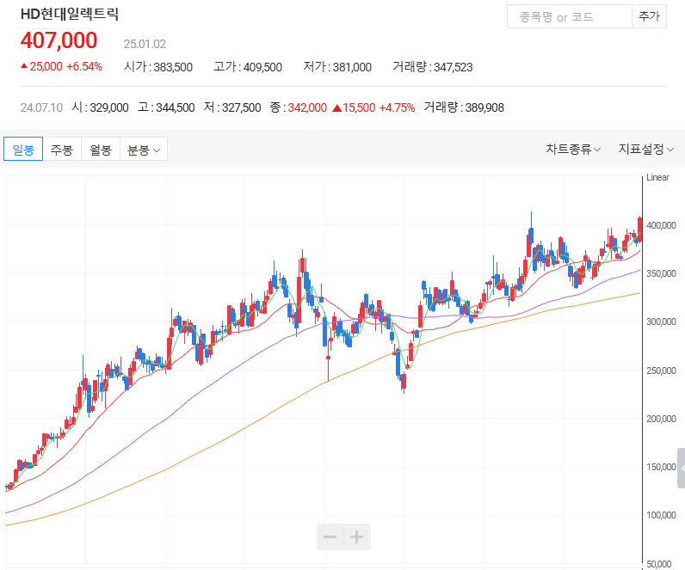Zoom out the chart with minus icon
The height and width of the screenshot is (570, 685).
[330, 536]
